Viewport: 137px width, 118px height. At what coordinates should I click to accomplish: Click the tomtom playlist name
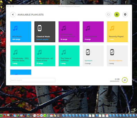pos(89,60)
